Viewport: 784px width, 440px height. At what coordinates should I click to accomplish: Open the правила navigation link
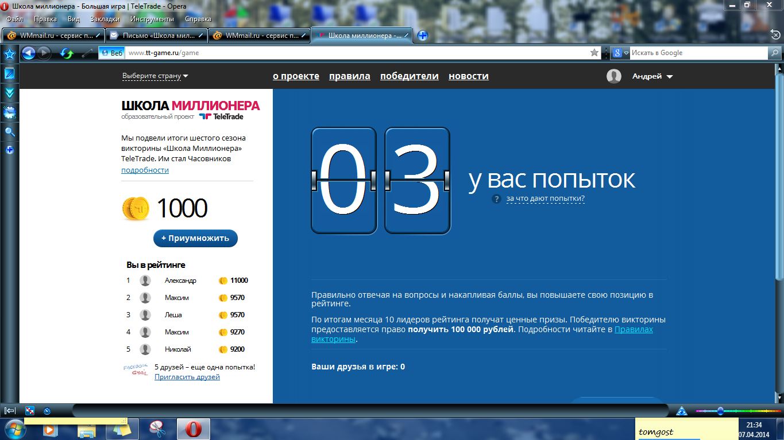[350, 76]
